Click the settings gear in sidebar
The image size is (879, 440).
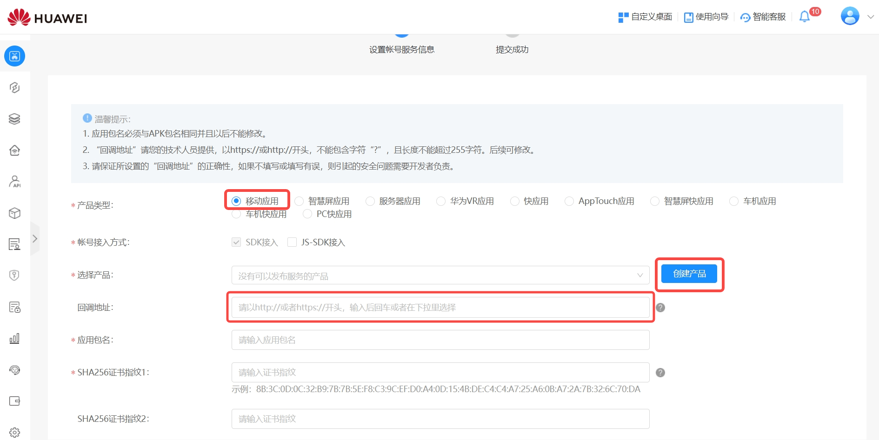click(x=14, y=432)
